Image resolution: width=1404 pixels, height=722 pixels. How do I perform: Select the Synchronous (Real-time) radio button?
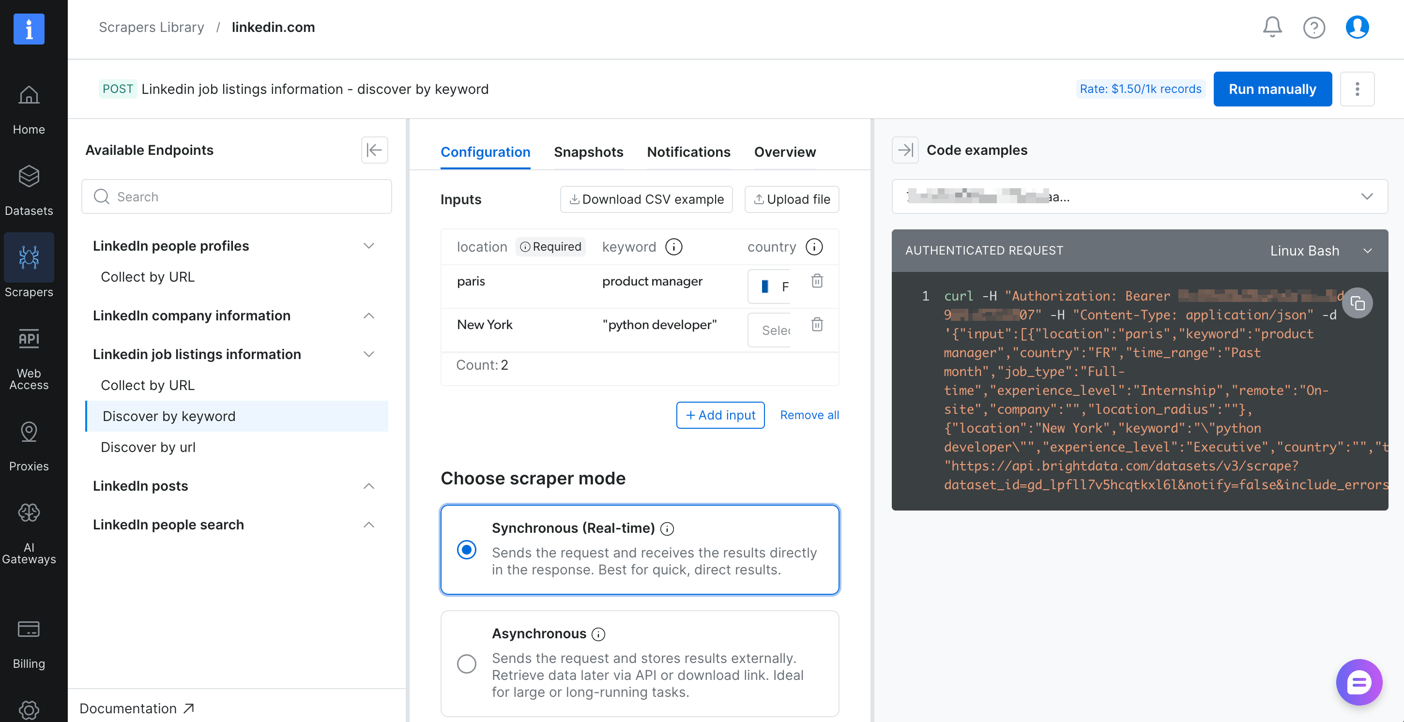[x=467, y=550]
